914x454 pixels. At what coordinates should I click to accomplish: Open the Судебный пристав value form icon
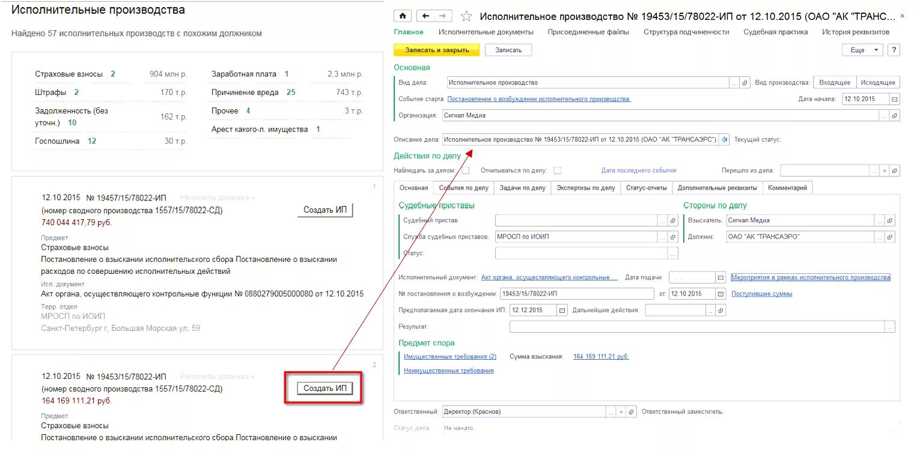click(673, 220)
